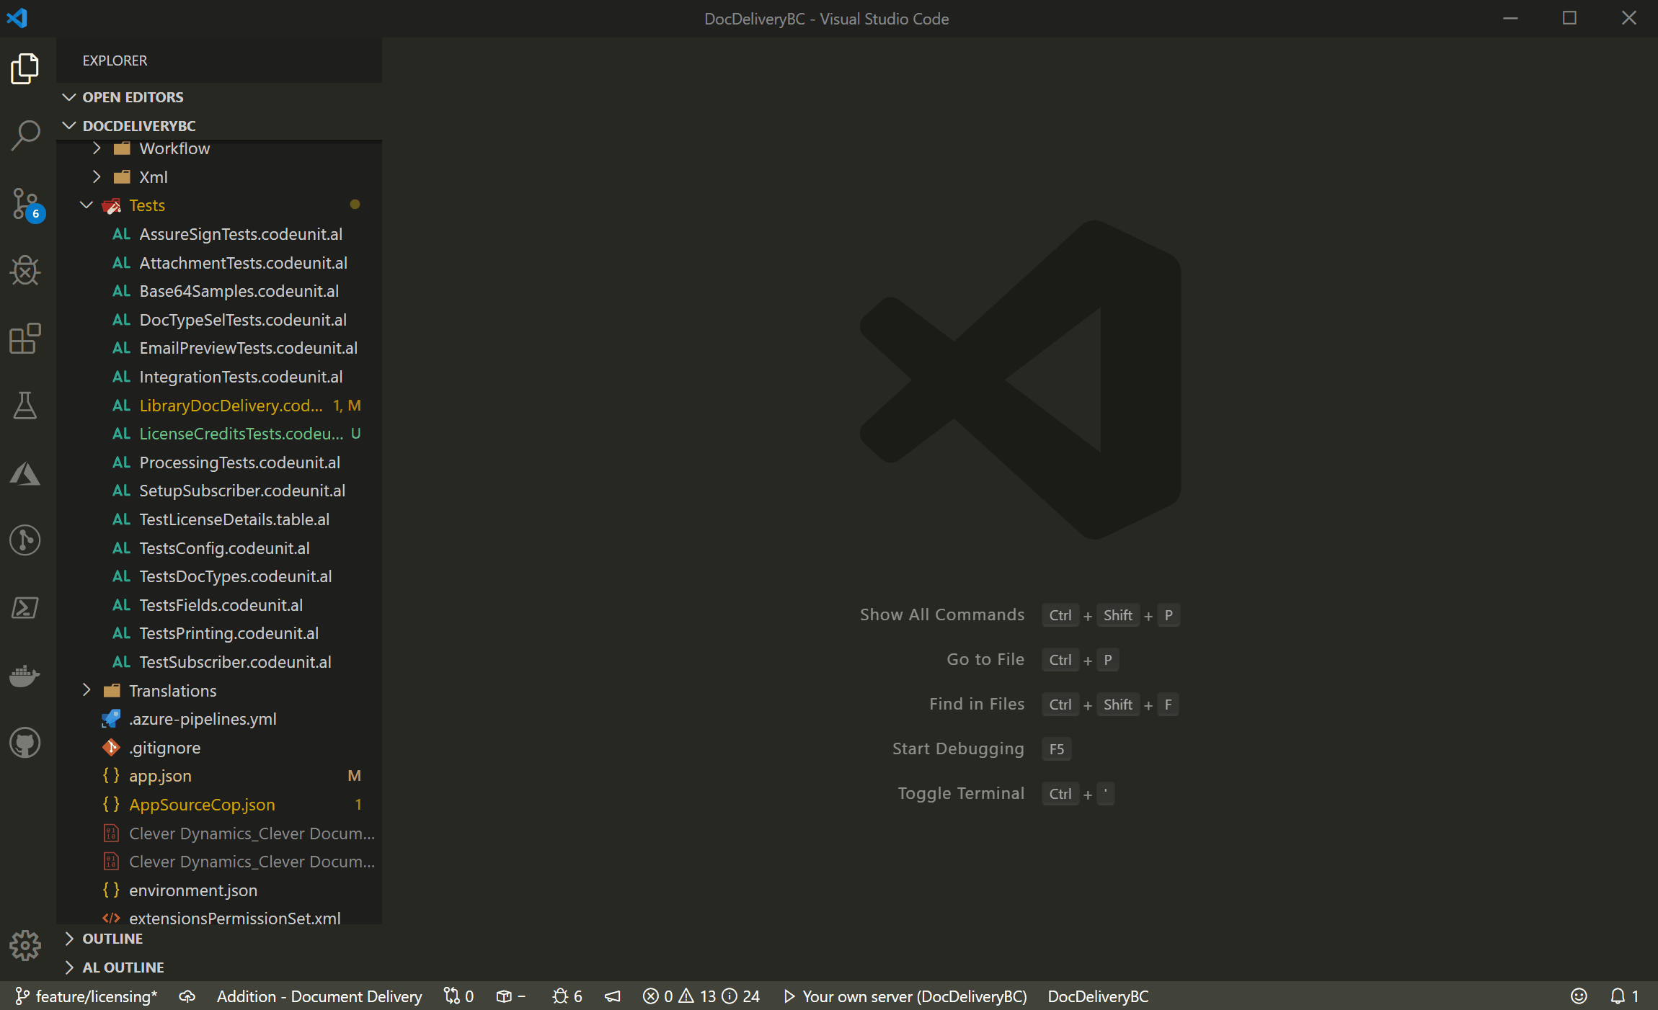Image resolution: width=1658 pixels, height=1010 pixels.
Task: Open the Docker view icon
Action: pos(25,676)
